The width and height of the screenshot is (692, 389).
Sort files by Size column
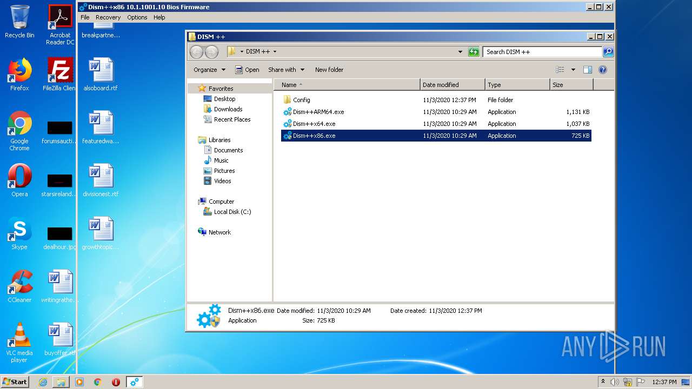(x=571, y=85)
